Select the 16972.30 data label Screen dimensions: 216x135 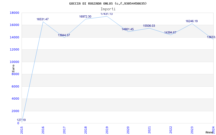85,16
